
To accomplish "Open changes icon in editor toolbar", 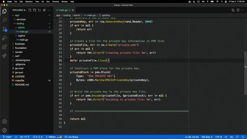I will [x=233, y=10].
